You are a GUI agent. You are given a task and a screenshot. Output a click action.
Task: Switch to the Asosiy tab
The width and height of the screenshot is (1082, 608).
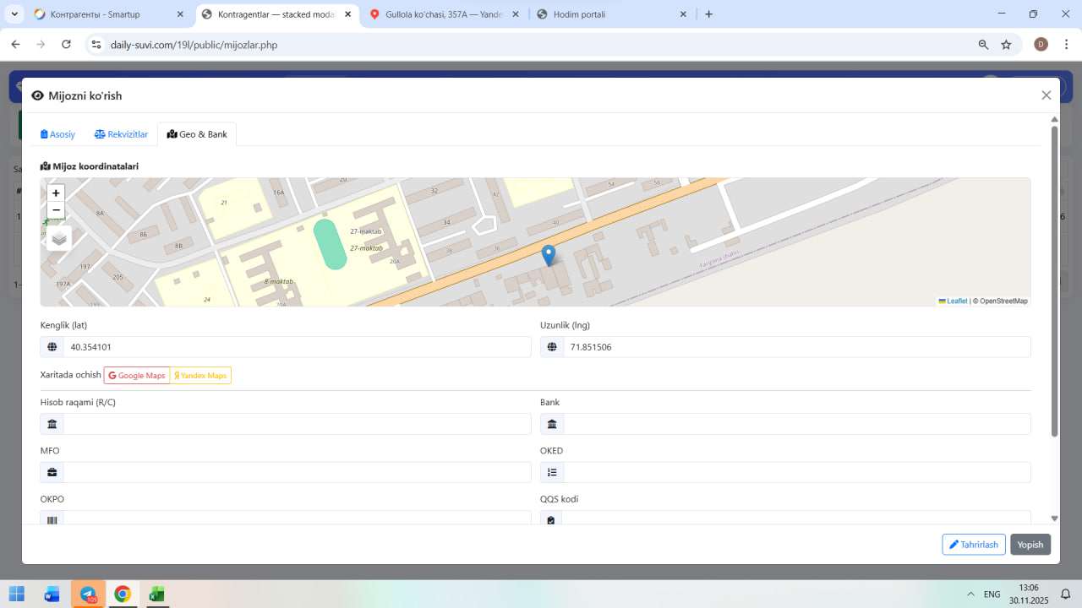[x=58, y=134]
